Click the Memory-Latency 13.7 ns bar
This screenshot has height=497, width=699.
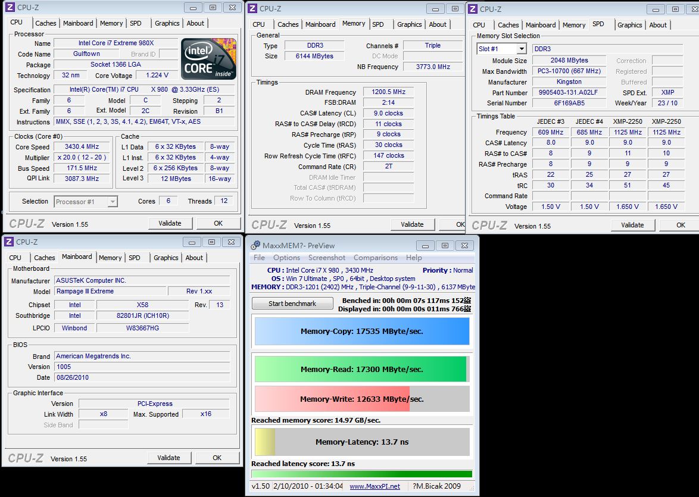point(362,442)
